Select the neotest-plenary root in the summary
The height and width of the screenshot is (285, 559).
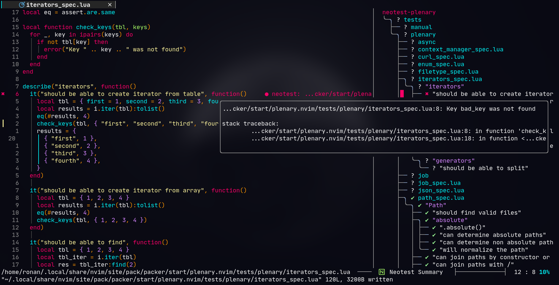pyautogui.click(x=409, y=12)
